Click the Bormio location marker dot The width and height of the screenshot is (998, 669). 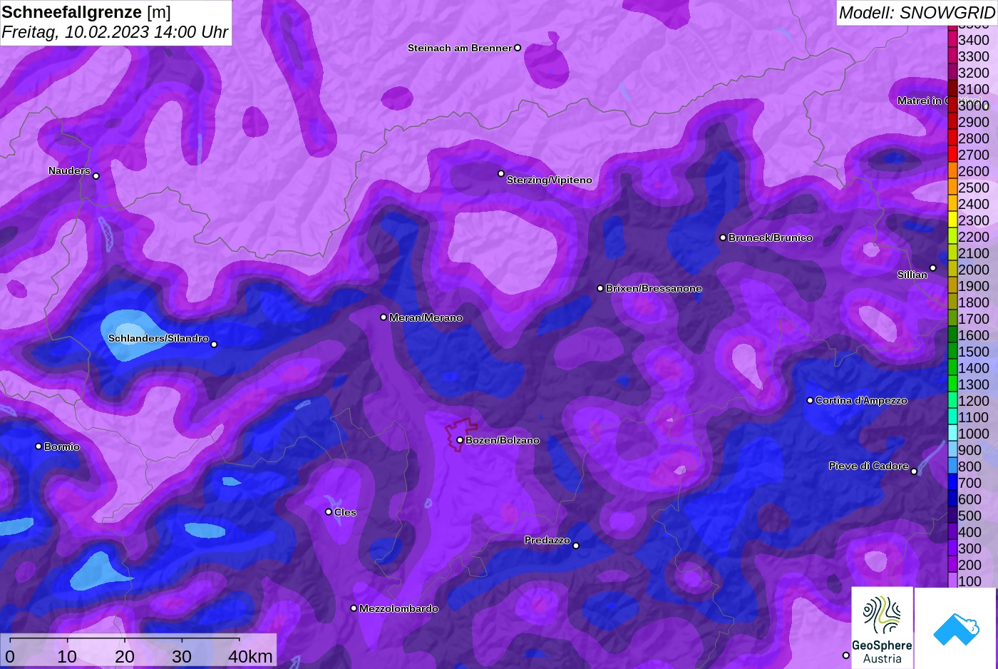38,446
